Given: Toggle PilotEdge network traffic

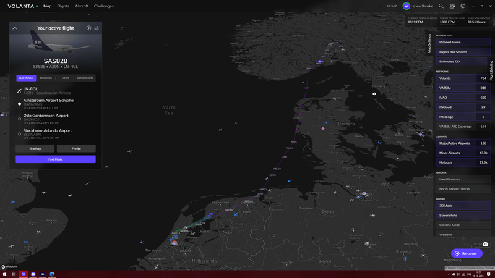Looking at the screenshot, I should (463, 117).
